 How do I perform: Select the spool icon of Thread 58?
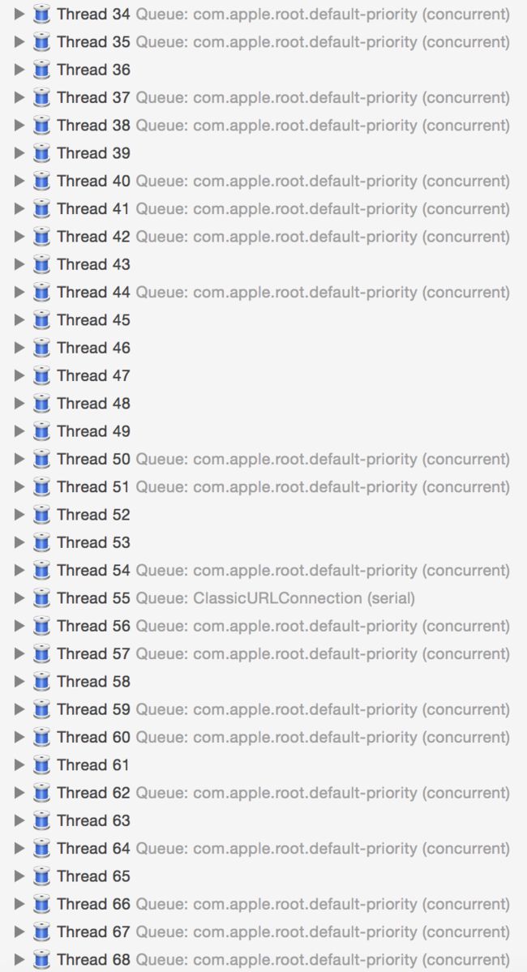41,681
